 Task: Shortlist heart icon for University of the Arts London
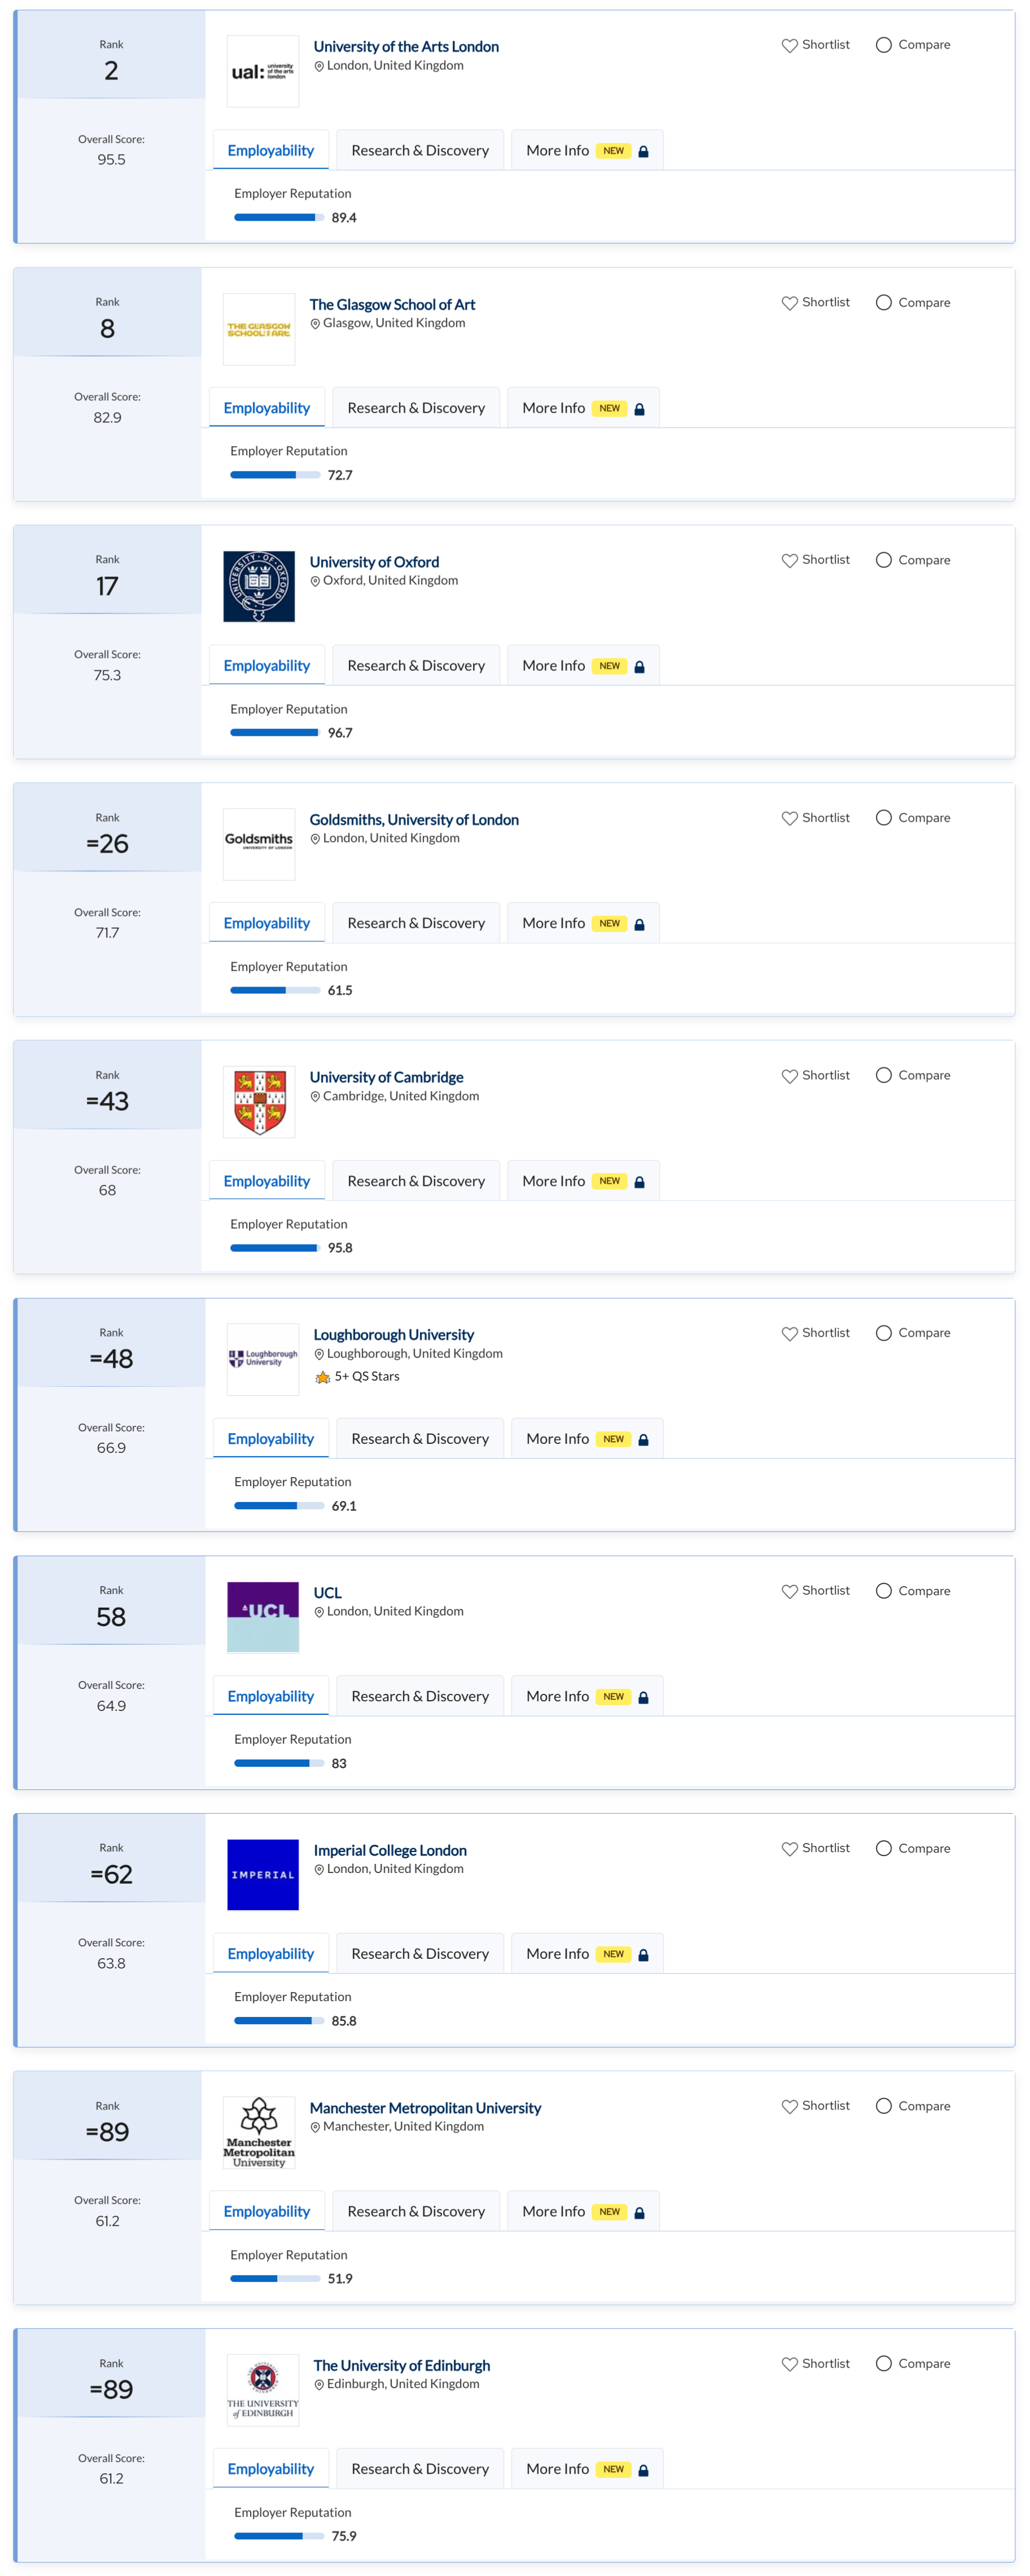click(x=789, y=46)
